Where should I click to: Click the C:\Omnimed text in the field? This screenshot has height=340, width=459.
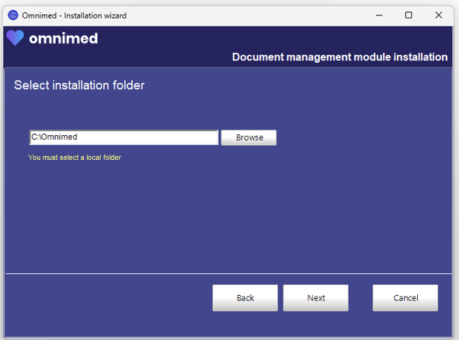coord(54,137)
